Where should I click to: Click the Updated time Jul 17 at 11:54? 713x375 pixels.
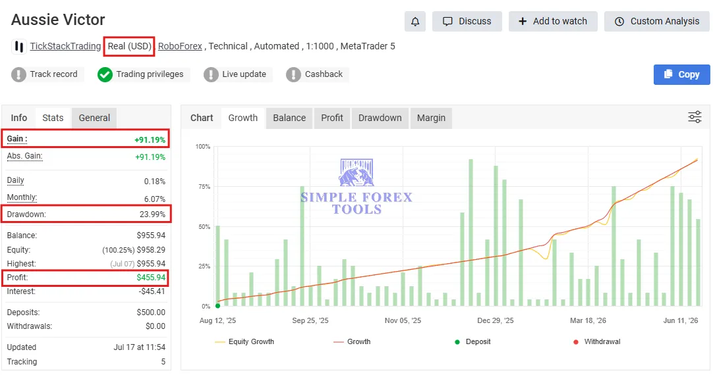[140, 347]
